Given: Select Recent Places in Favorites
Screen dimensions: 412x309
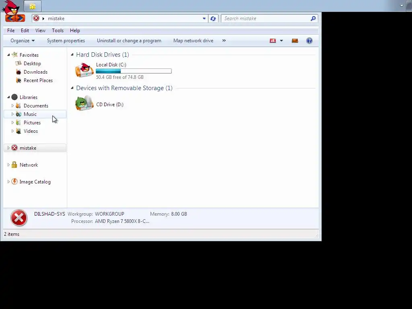Looking at the screenshot, I should 38,80.
